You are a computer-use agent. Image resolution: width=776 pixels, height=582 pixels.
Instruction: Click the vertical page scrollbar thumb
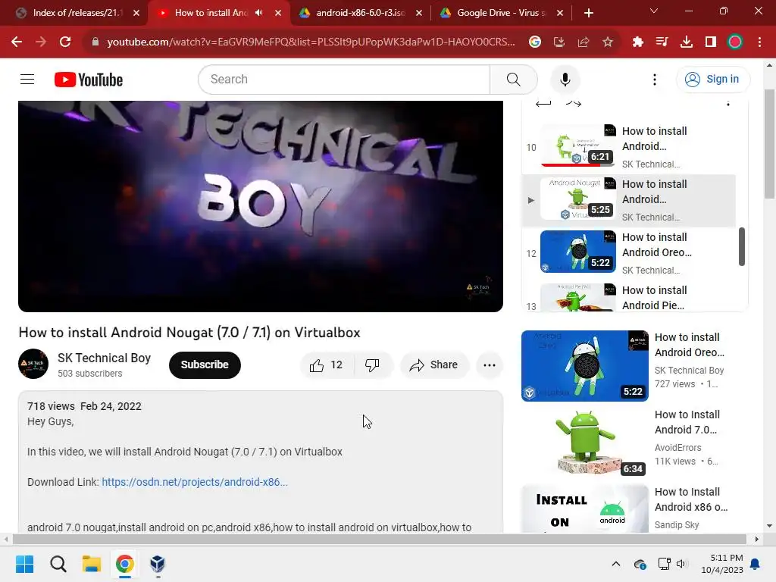768,143
